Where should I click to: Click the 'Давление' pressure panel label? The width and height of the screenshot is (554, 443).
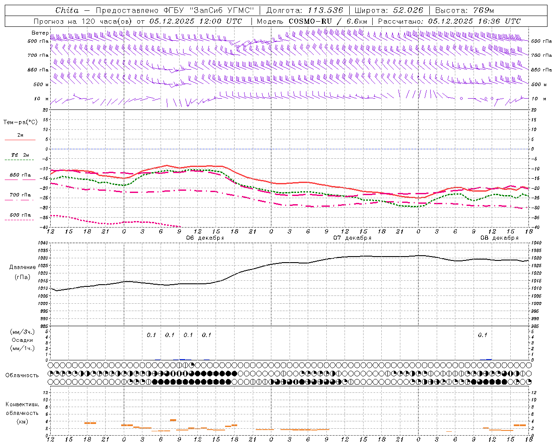tap(23, 267)
